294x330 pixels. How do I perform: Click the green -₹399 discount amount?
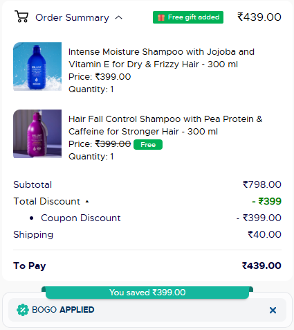(x=266, y=201)
